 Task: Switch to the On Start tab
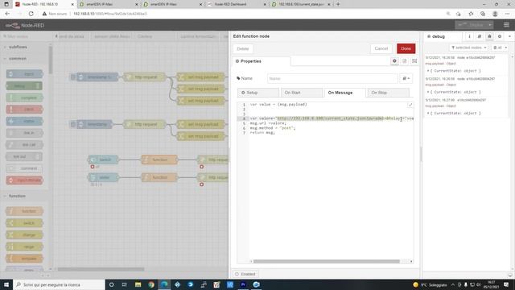point(302,93)
